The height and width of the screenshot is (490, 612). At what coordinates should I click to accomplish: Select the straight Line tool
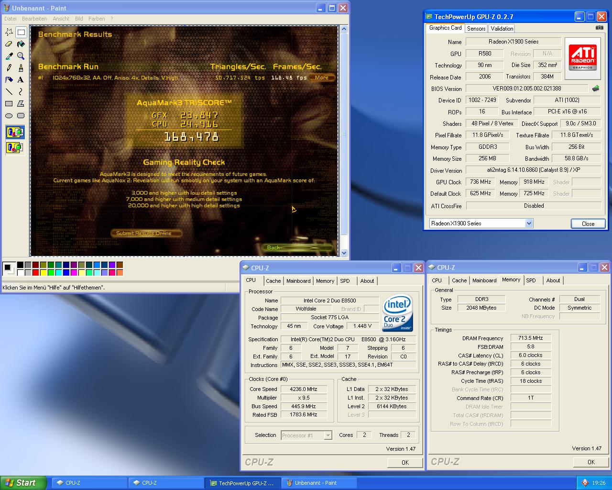[9, 91]
